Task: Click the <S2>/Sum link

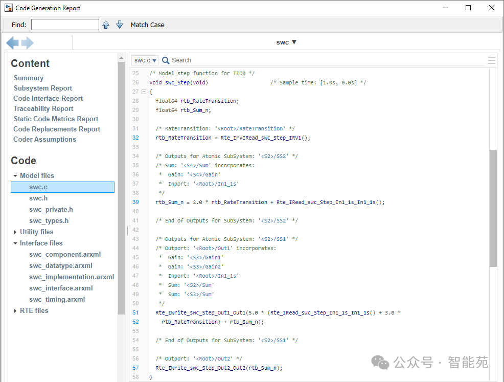Action: coord(199,285)
